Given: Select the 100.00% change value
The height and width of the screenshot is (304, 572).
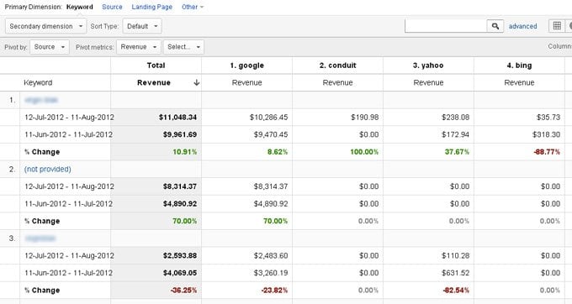Looking at the screenshot, I should pos(364,152).
